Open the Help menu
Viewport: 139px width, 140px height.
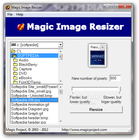20,14
